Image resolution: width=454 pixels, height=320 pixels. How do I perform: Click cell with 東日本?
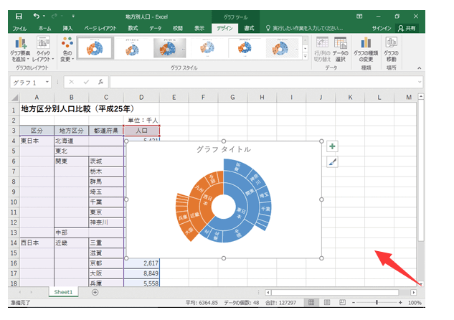point(37,141)
